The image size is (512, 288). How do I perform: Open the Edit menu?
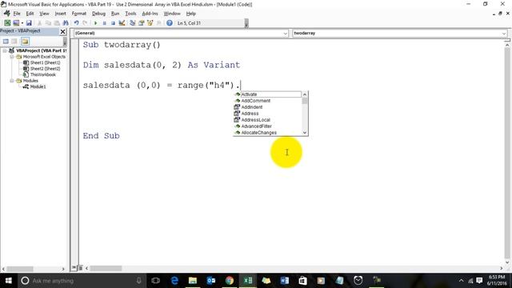[x=30, y=14]
